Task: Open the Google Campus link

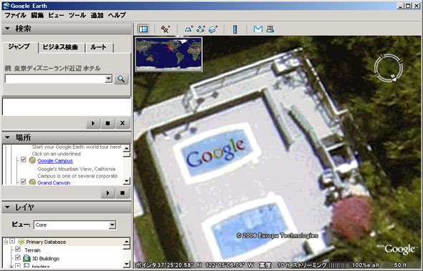Action: pos(55,161)
